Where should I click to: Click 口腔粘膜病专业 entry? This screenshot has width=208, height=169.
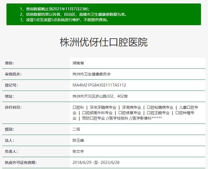(160, 107)
